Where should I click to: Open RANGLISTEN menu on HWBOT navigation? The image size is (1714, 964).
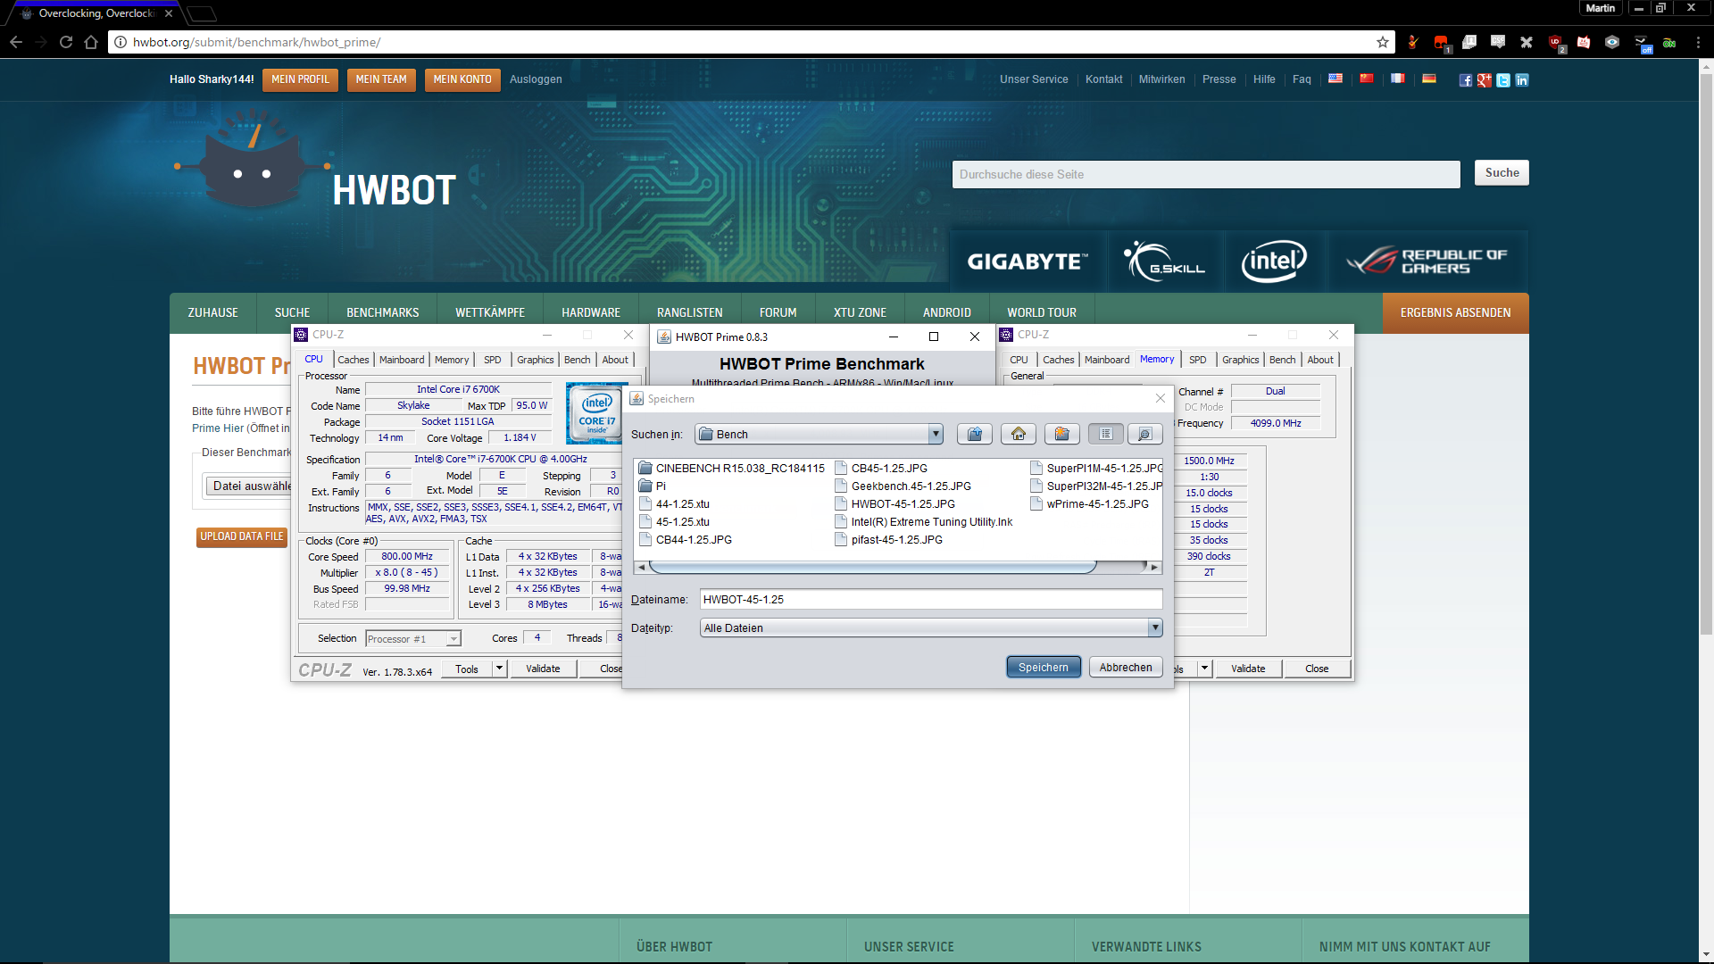[x=690, y=312]
